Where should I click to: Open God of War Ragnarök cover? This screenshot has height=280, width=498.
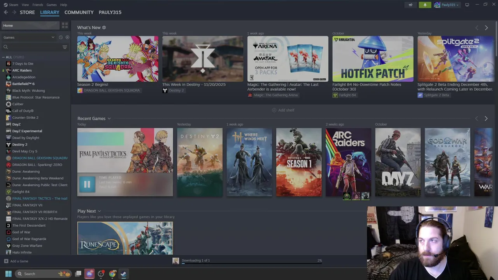447,162
